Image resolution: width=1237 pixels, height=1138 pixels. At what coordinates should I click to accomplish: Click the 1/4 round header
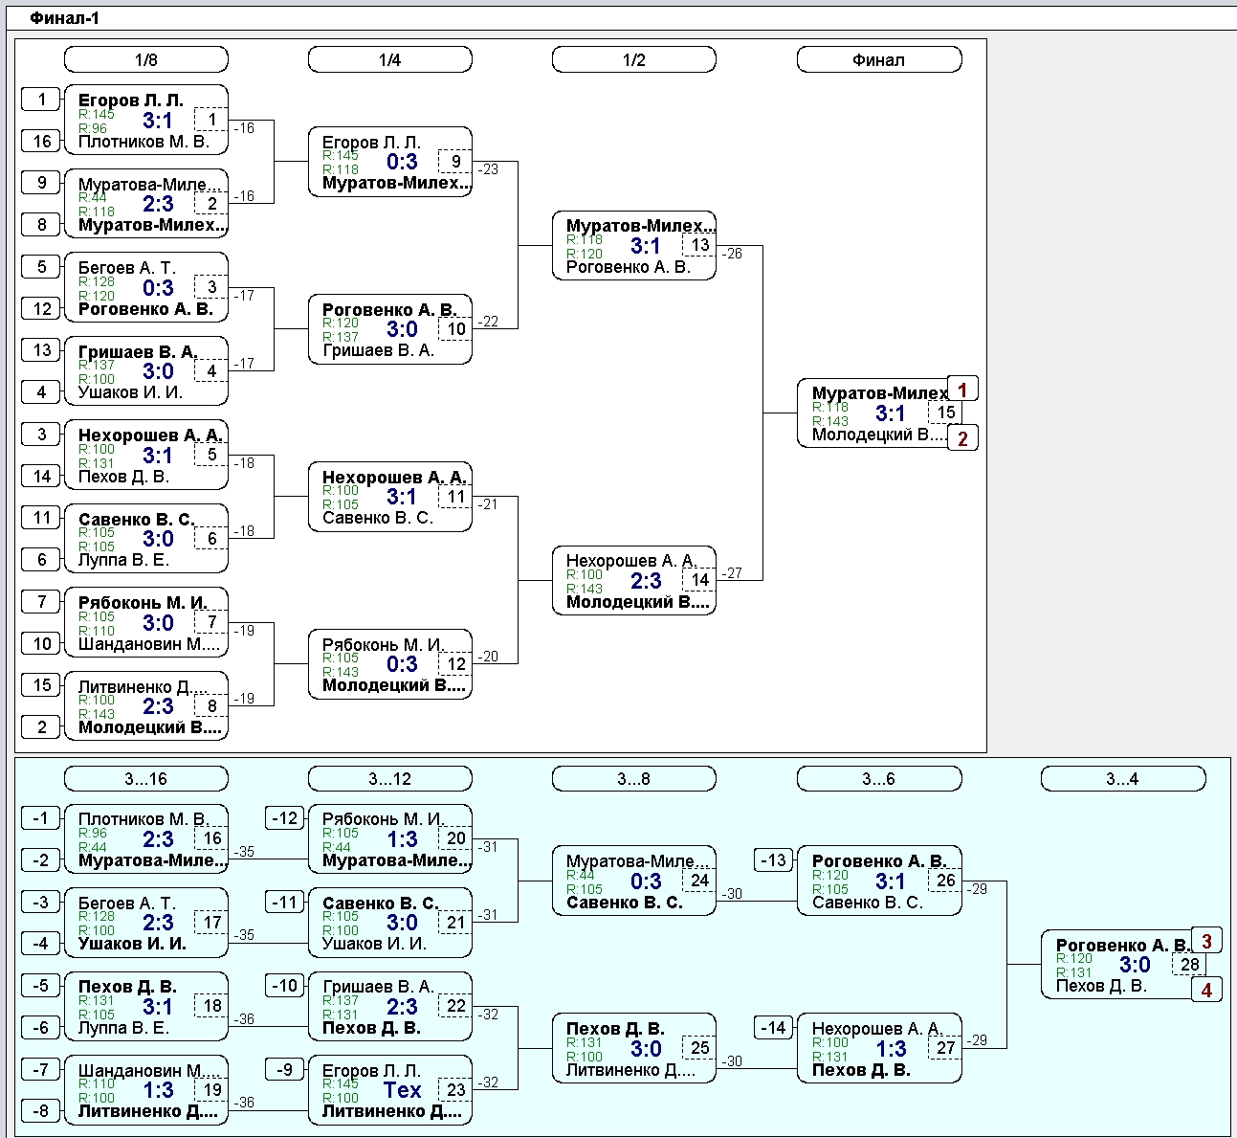(x=389, y=60)
